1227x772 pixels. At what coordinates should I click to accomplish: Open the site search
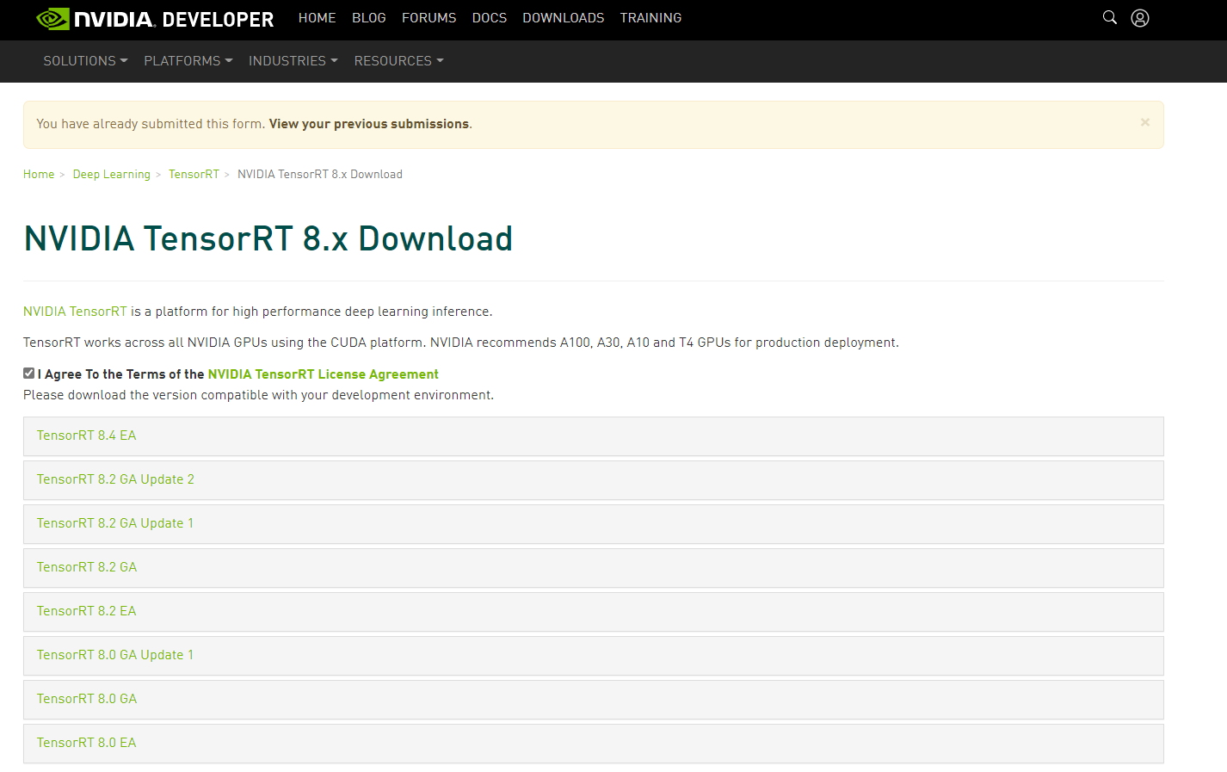coord(1109,17)
